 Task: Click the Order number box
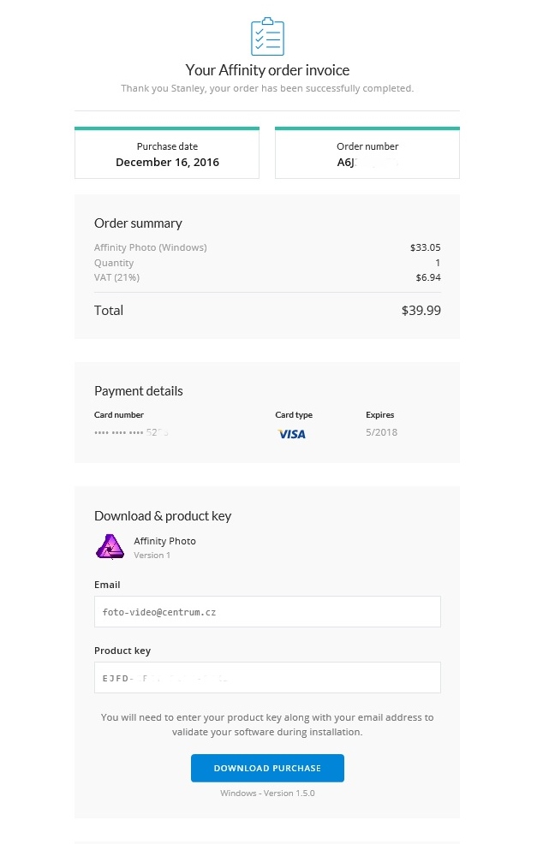click(367, 154)
